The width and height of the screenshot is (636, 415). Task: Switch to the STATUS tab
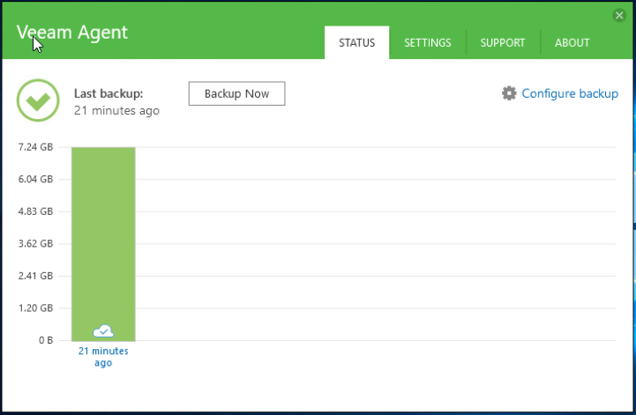pyautogui.click(x=357, y=42)
